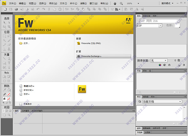
Task: Open the 编辑(E) menu
Action: click(x=23, y=3)
